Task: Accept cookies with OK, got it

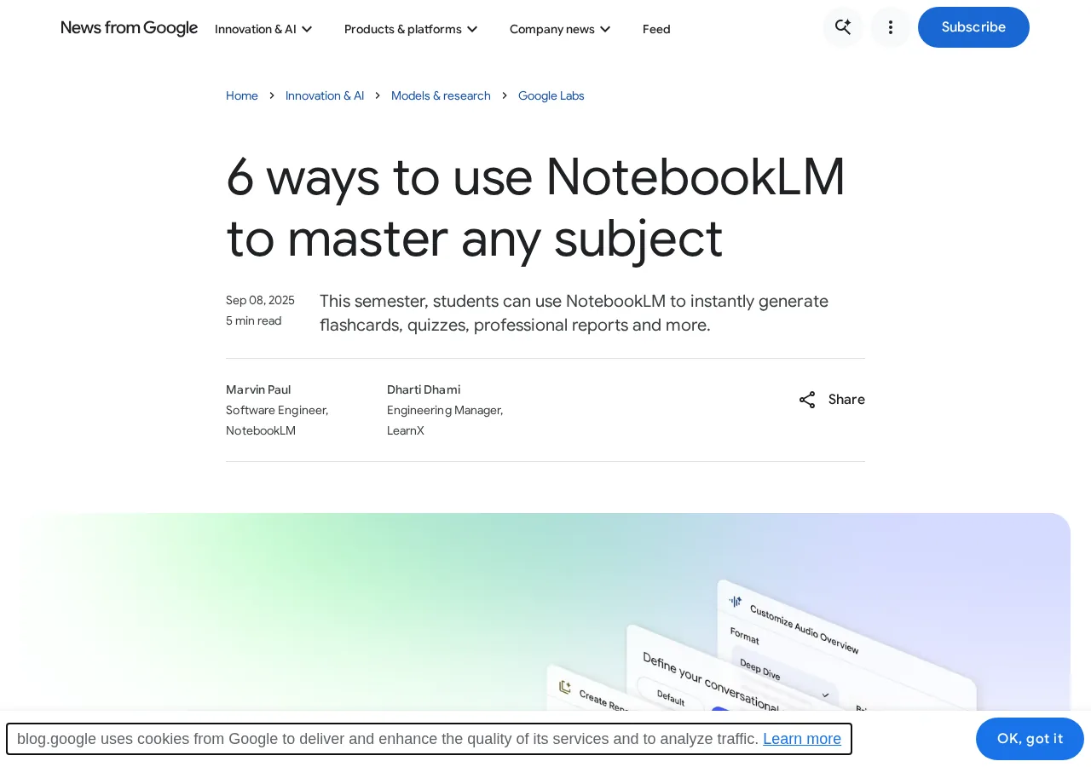Action: tap(1030, 739)
